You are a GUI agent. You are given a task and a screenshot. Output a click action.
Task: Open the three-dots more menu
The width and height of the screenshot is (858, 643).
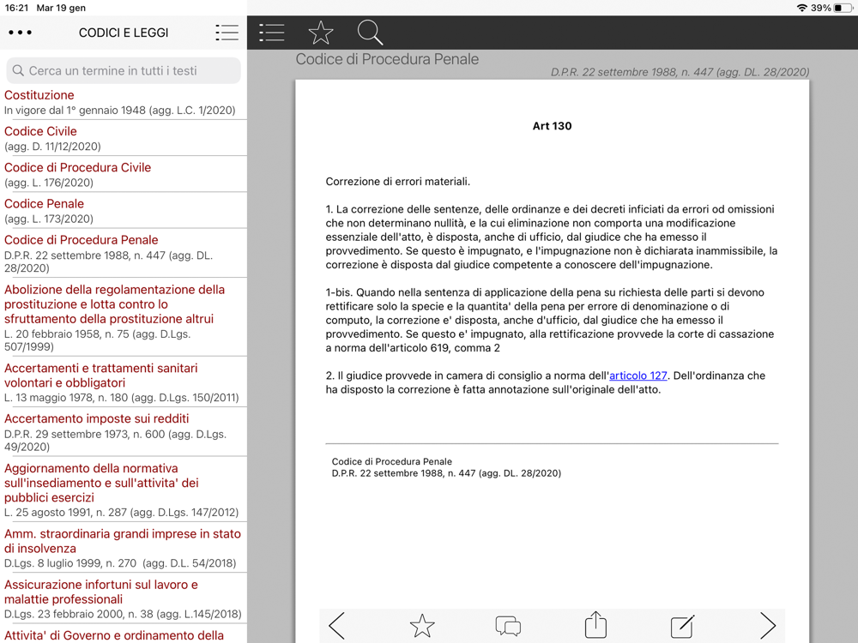[x=20, y=33]
